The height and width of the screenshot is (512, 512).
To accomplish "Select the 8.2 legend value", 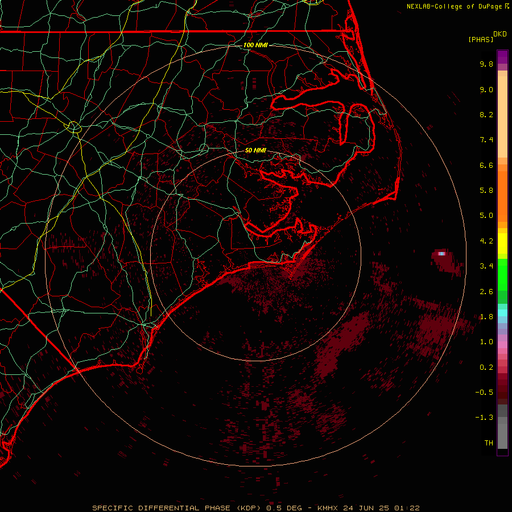I will (486, 114).
